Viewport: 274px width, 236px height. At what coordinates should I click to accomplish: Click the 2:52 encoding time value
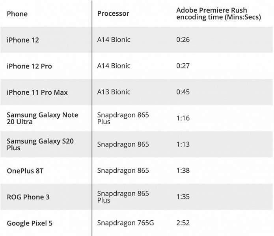coord(183,223)
